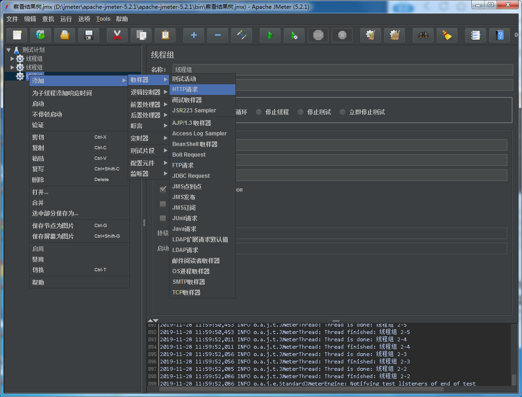Choose HTTP请求 sampler
The width and height of the screenshot is (522, 397).
click(x=202, y=89)
